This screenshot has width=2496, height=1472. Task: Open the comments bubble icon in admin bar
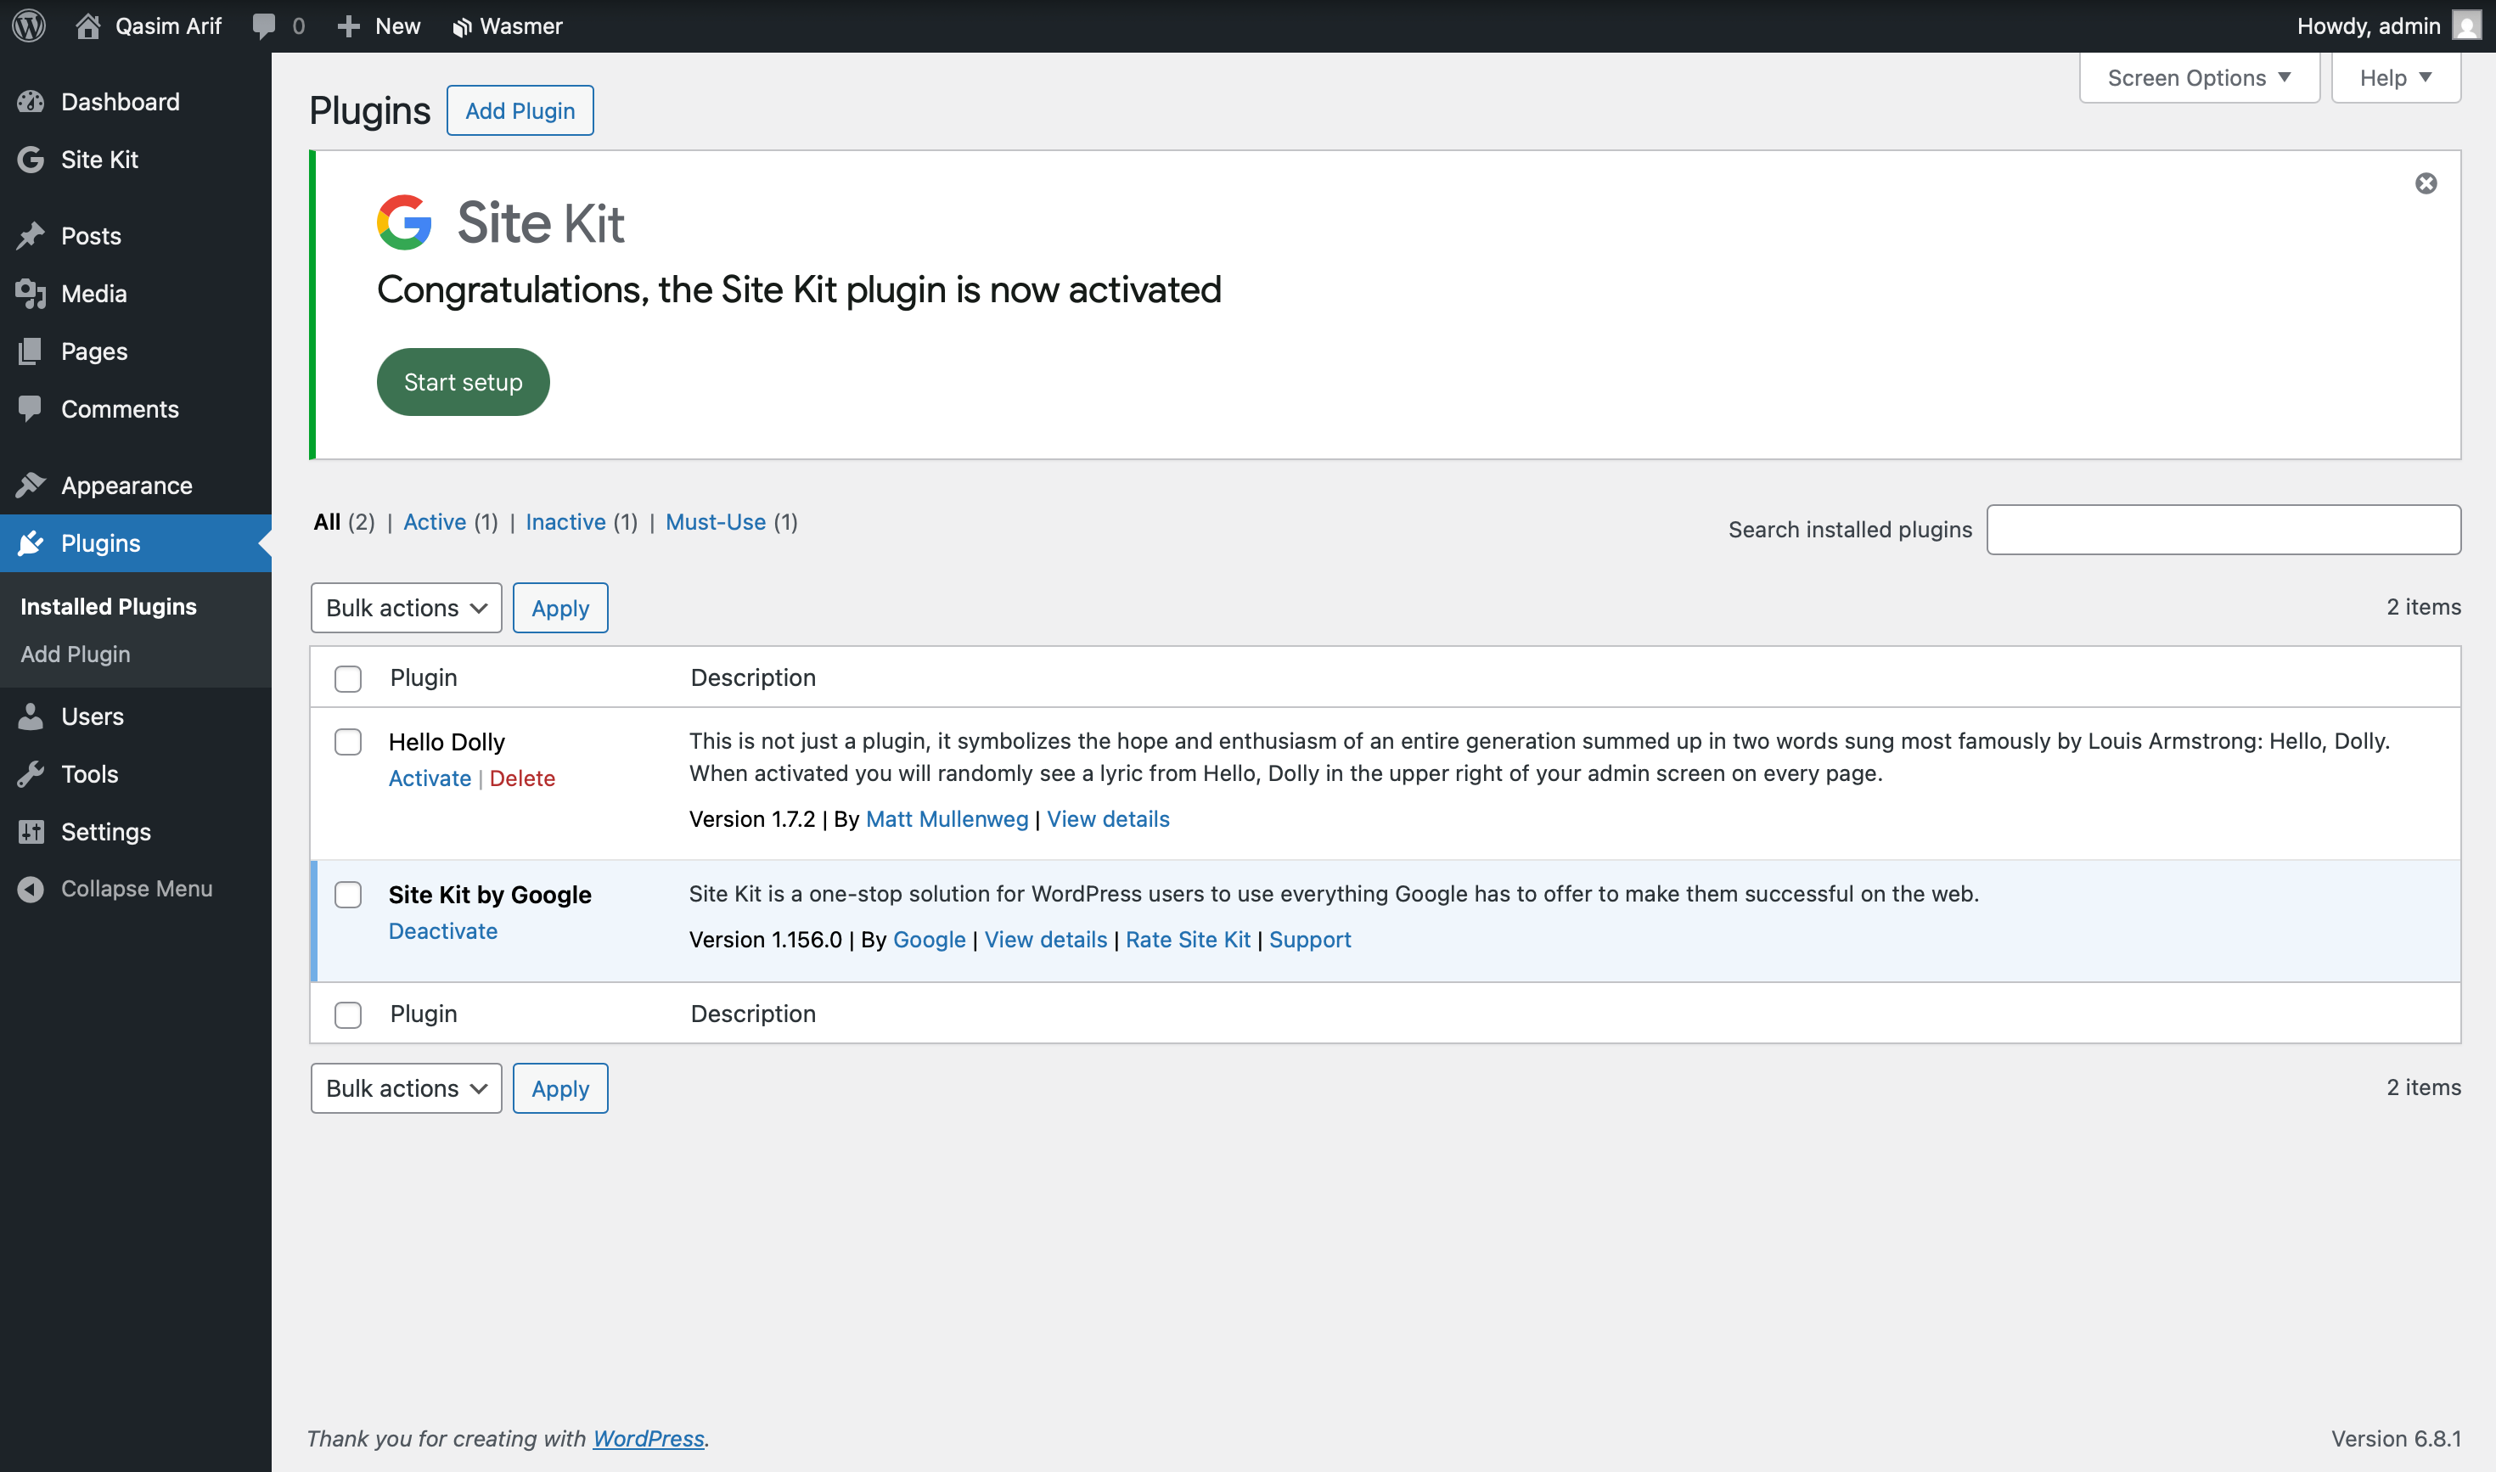[264, 25]
